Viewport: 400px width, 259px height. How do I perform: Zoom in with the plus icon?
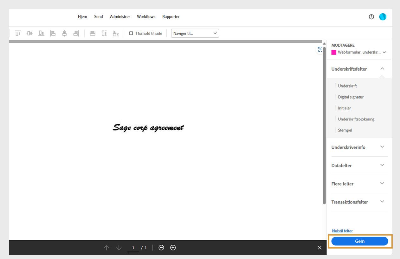pyautogui.click(x=173, y=248)
